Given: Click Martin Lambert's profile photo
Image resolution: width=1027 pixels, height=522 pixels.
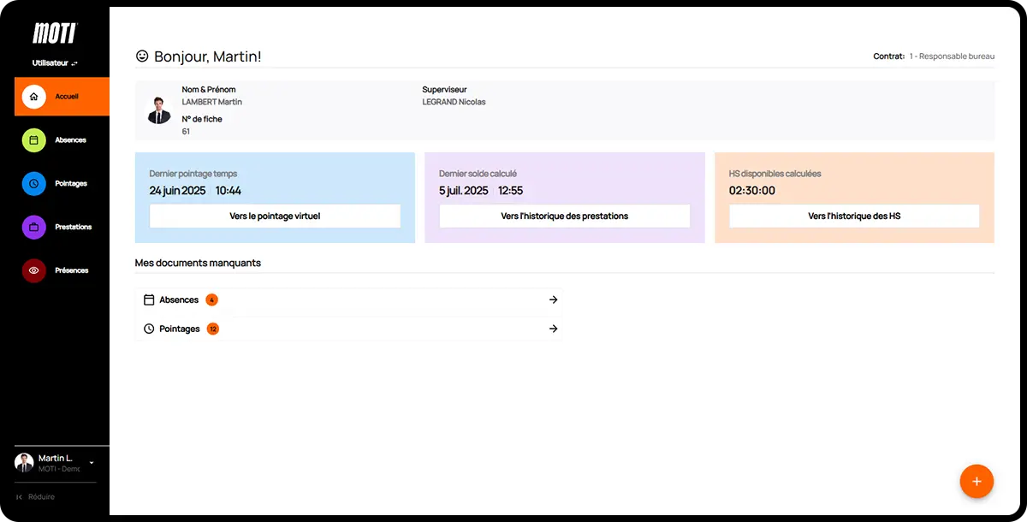Looking at the screenshot, I should 159,110.
